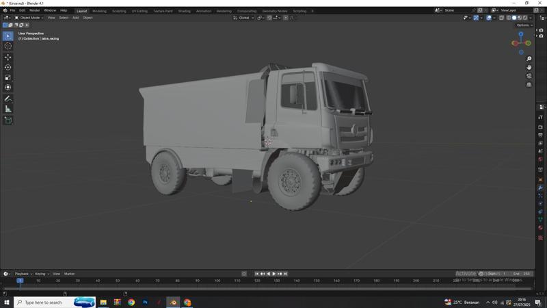547x308 pixels.
Task: Click frame 100 on the timeline ruler
Action: point(217,281)
